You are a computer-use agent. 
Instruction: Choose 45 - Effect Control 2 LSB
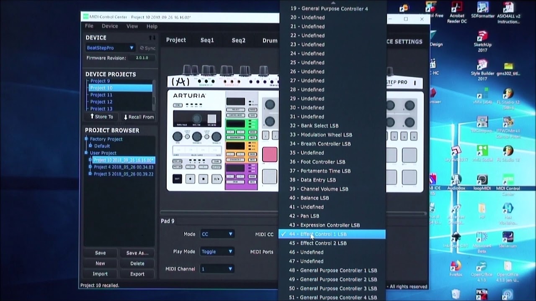pos(318,243)
